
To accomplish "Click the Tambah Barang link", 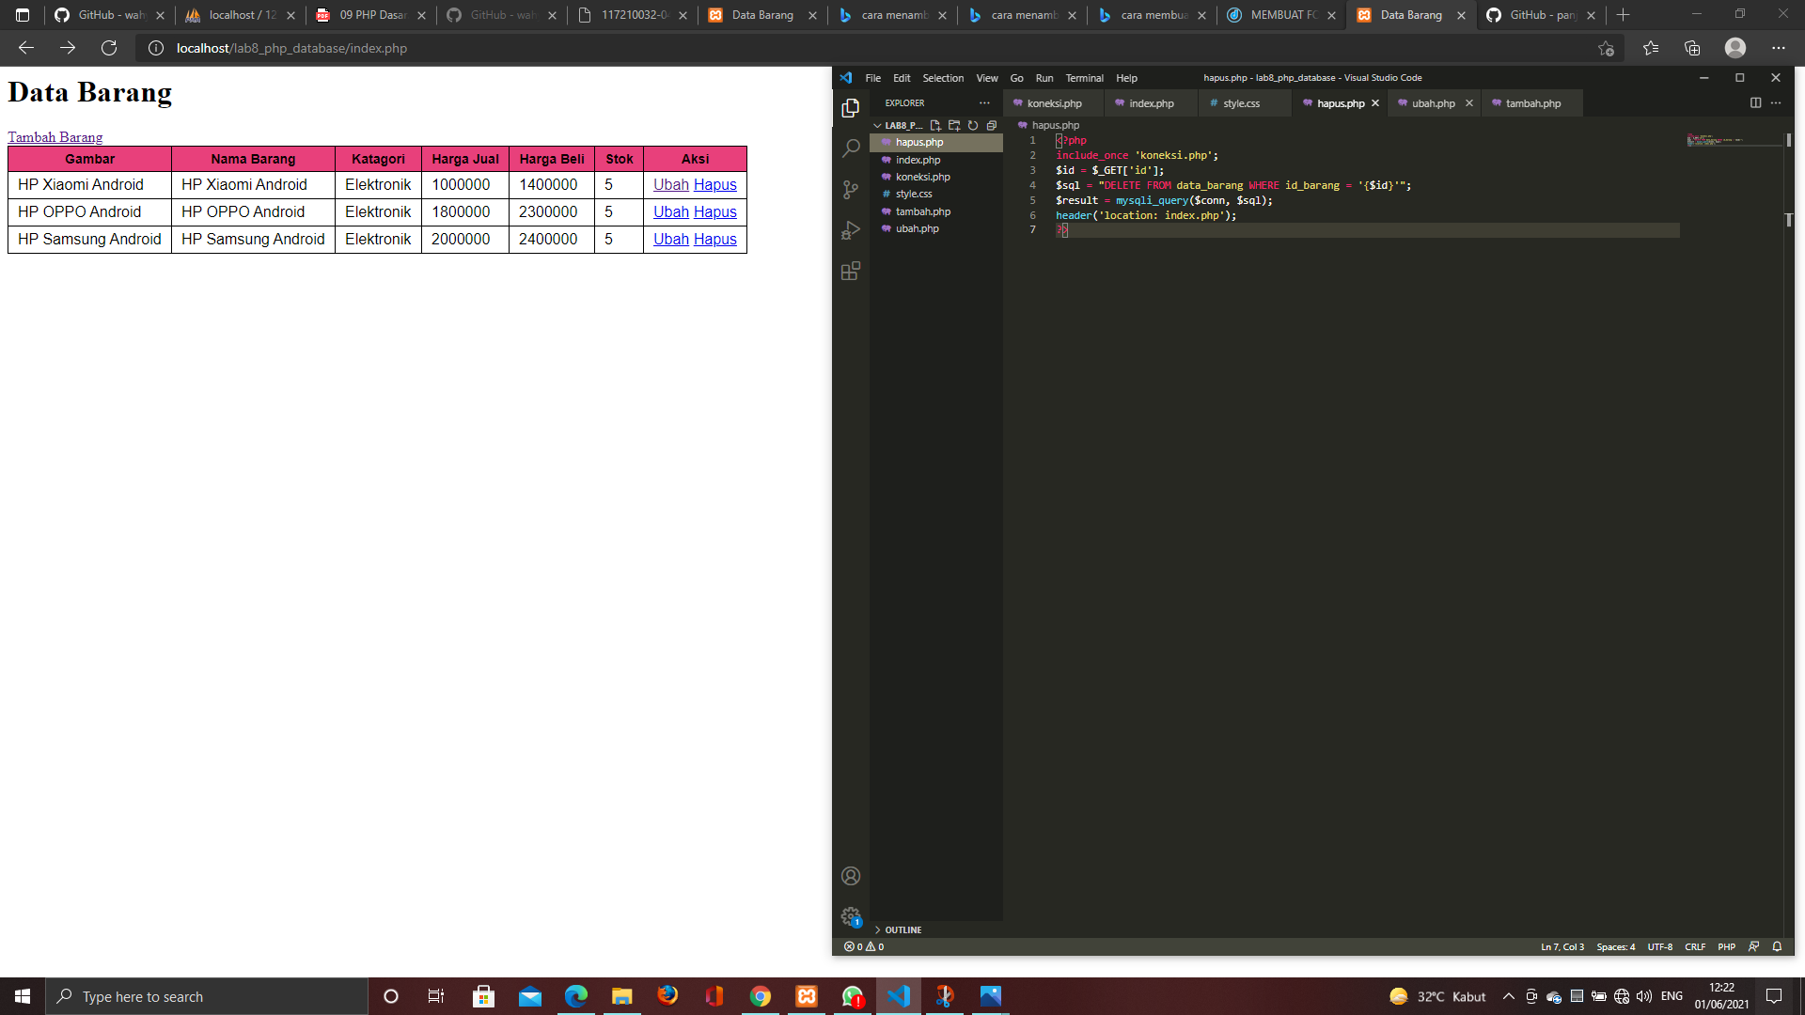I will coord(55,137).
